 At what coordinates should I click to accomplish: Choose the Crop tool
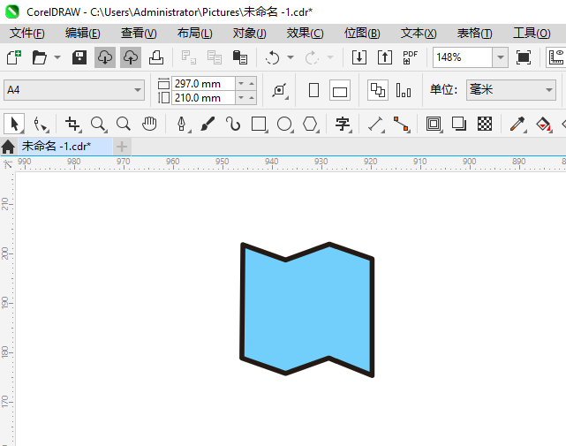point(72,124)
